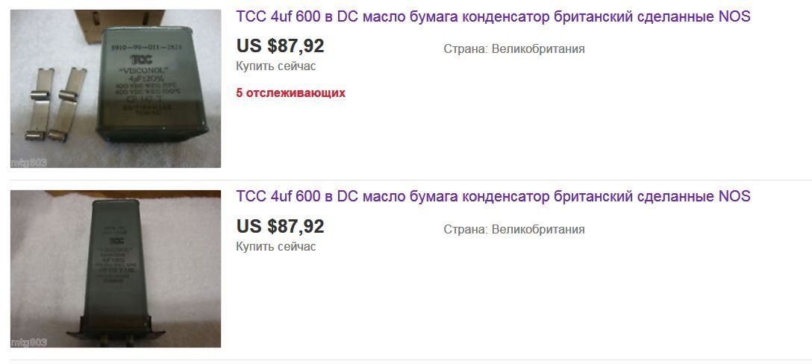Screen dimensions: 812x364
Task: Click second listing's Страна: Великобритания text
Action: 513,230
